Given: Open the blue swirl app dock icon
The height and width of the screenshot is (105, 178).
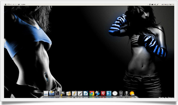Looking at the screenshot, I should tap(109, 93).
